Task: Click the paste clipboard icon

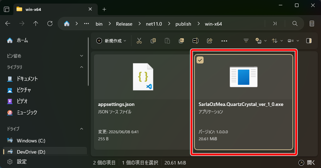Action: click(167, 41)
